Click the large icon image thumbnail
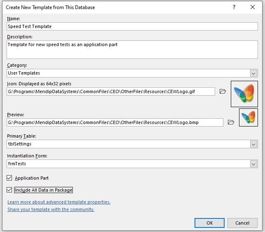The height and width of the screenshot is (232, 265). pyautogui.click(x=244, y=94)
